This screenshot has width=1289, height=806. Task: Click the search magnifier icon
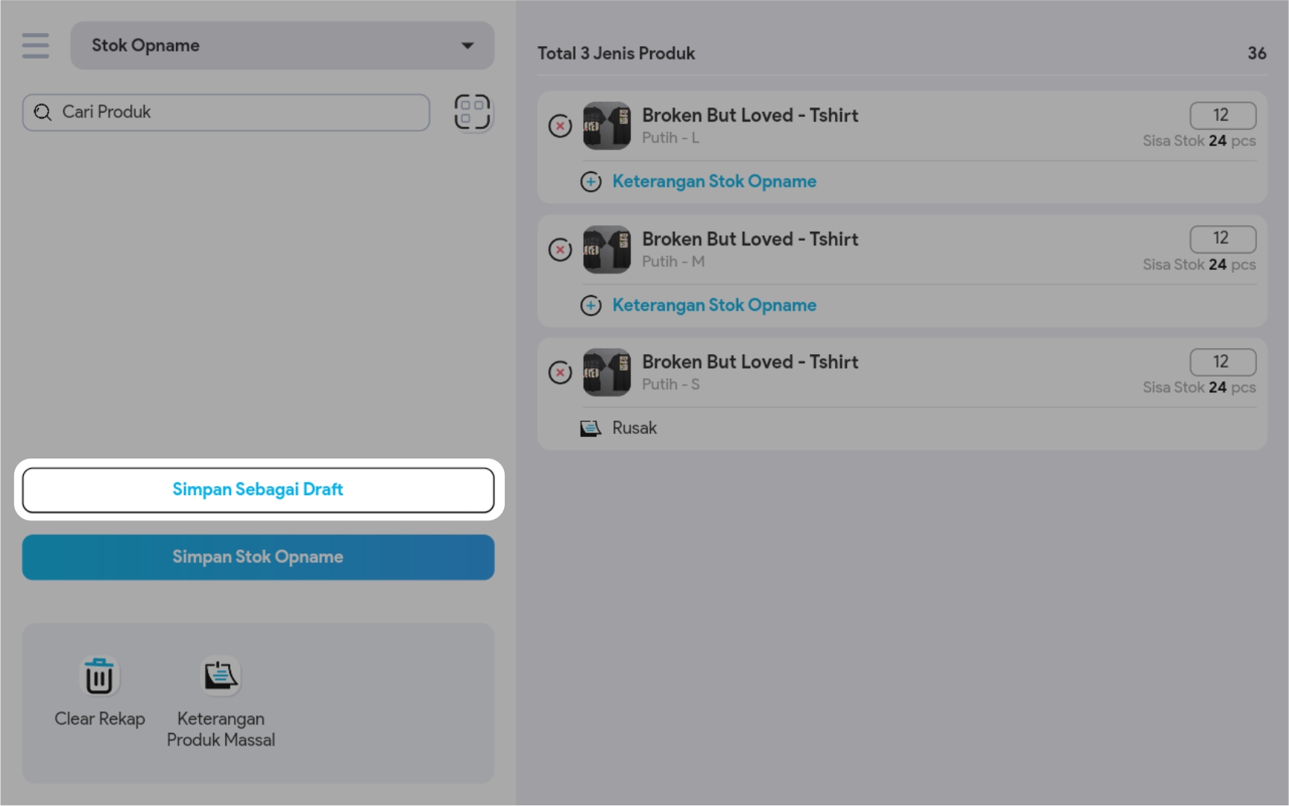tap(43, 113)
